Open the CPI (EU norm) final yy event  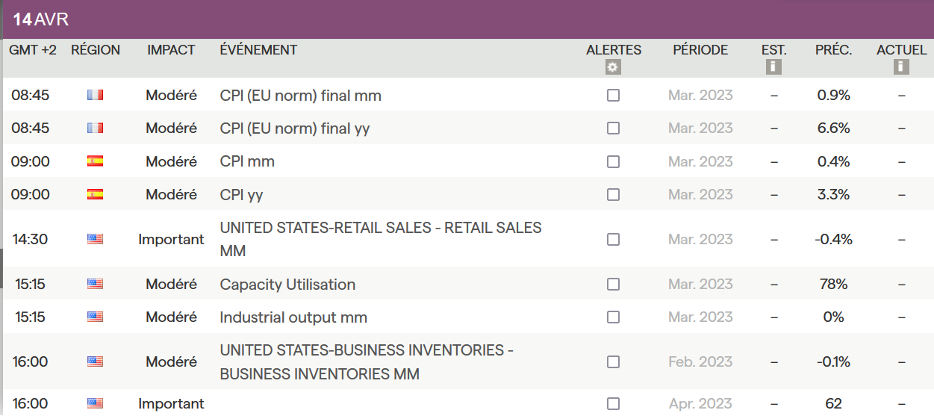(x=295, y=128)
